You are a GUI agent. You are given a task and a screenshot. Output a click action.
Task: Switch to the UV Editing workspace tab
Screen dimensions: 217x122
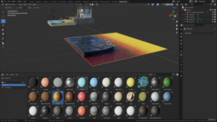coord(54,2)
